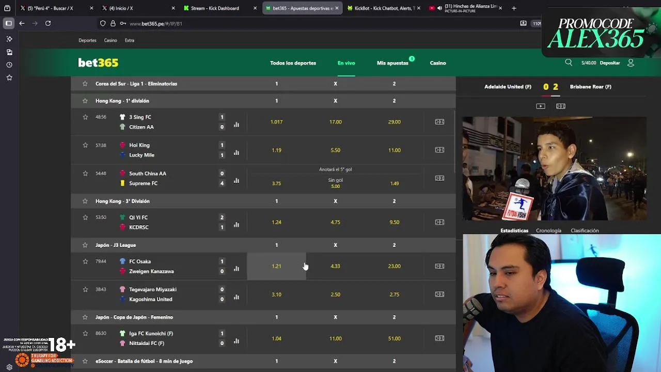
Task: Show pitch view for Iga FC Kunoichi match
Action: pyautogui.click(x=439, y=338)
